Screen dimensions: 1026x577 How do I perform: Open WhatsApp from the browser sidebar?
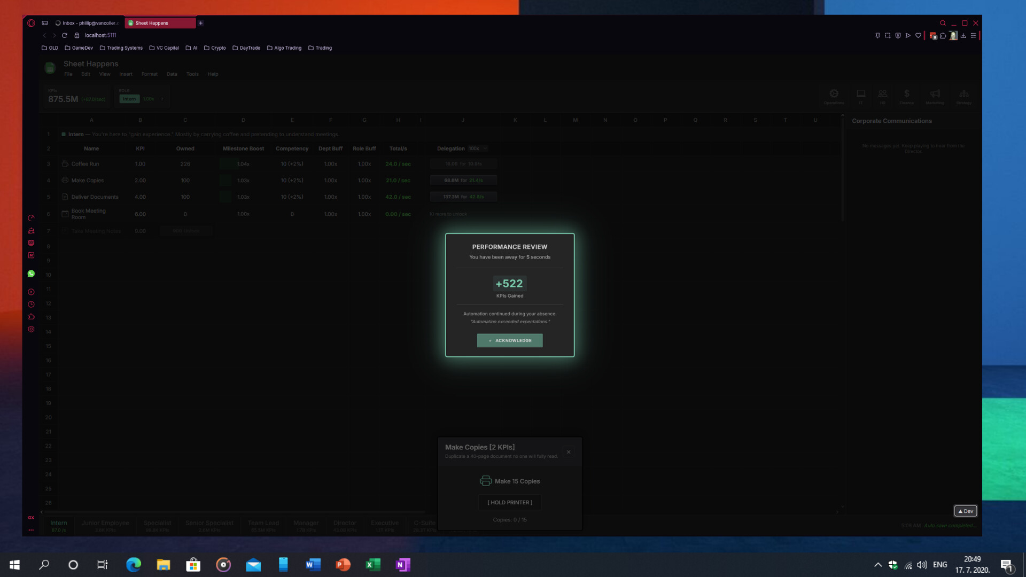[x=31, y=274]
